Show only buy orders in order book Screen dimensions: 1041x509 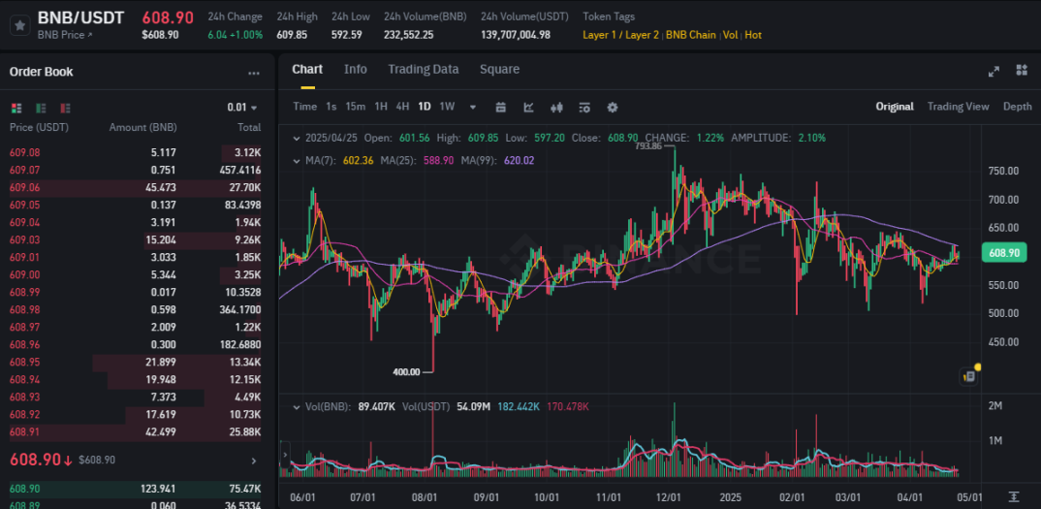point(41,108)
